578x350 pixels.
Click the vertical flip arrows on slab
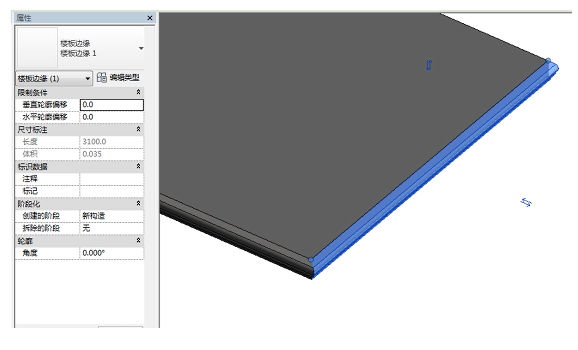(429, 65)
